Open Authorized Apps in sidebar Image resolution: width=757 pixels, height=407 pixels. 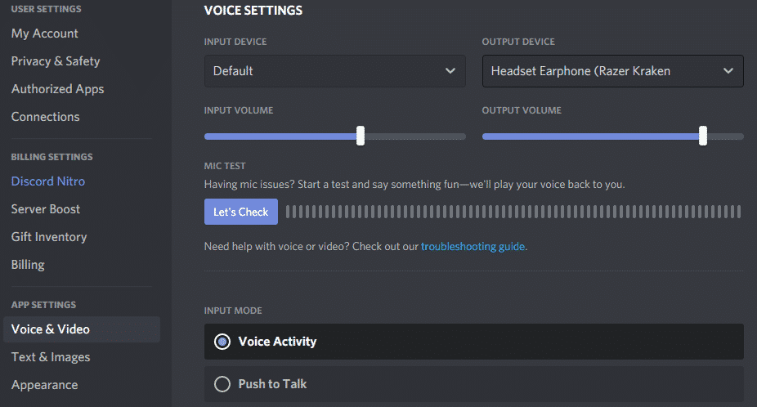coord(57,89)
